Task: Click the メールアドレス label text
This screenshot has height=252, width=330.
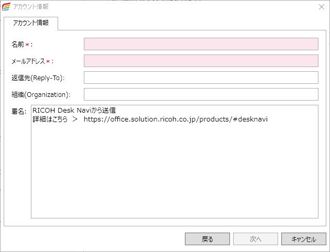Action: click(32, 61)
